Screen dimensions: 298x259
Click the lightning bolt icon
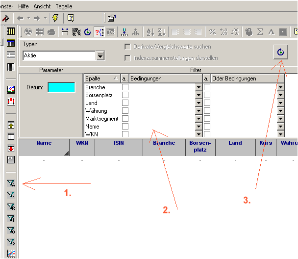55,18
